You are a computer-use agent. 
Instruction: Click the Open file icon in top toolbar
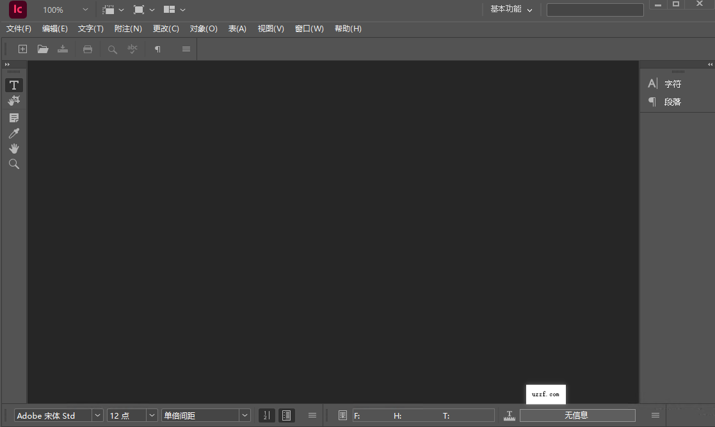coord(43,49)
